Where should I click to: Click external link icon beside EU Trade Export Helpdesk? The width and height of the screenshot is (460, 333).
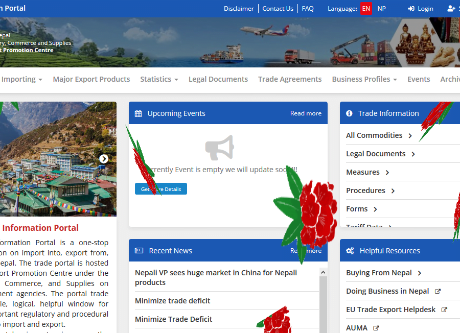tap(444, 310)
